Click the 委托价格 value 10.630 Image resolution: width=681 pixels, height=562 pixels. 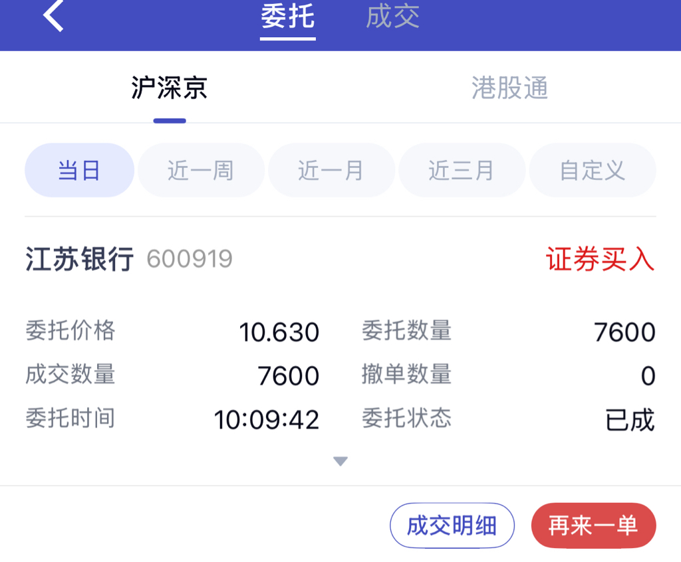[279, 332]
